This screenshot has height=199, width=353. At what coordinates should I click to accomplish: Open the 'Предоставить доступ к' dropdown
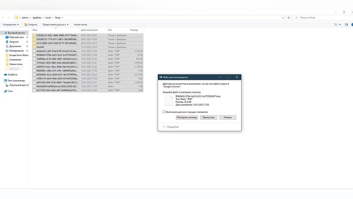click(x=55, y=24)
